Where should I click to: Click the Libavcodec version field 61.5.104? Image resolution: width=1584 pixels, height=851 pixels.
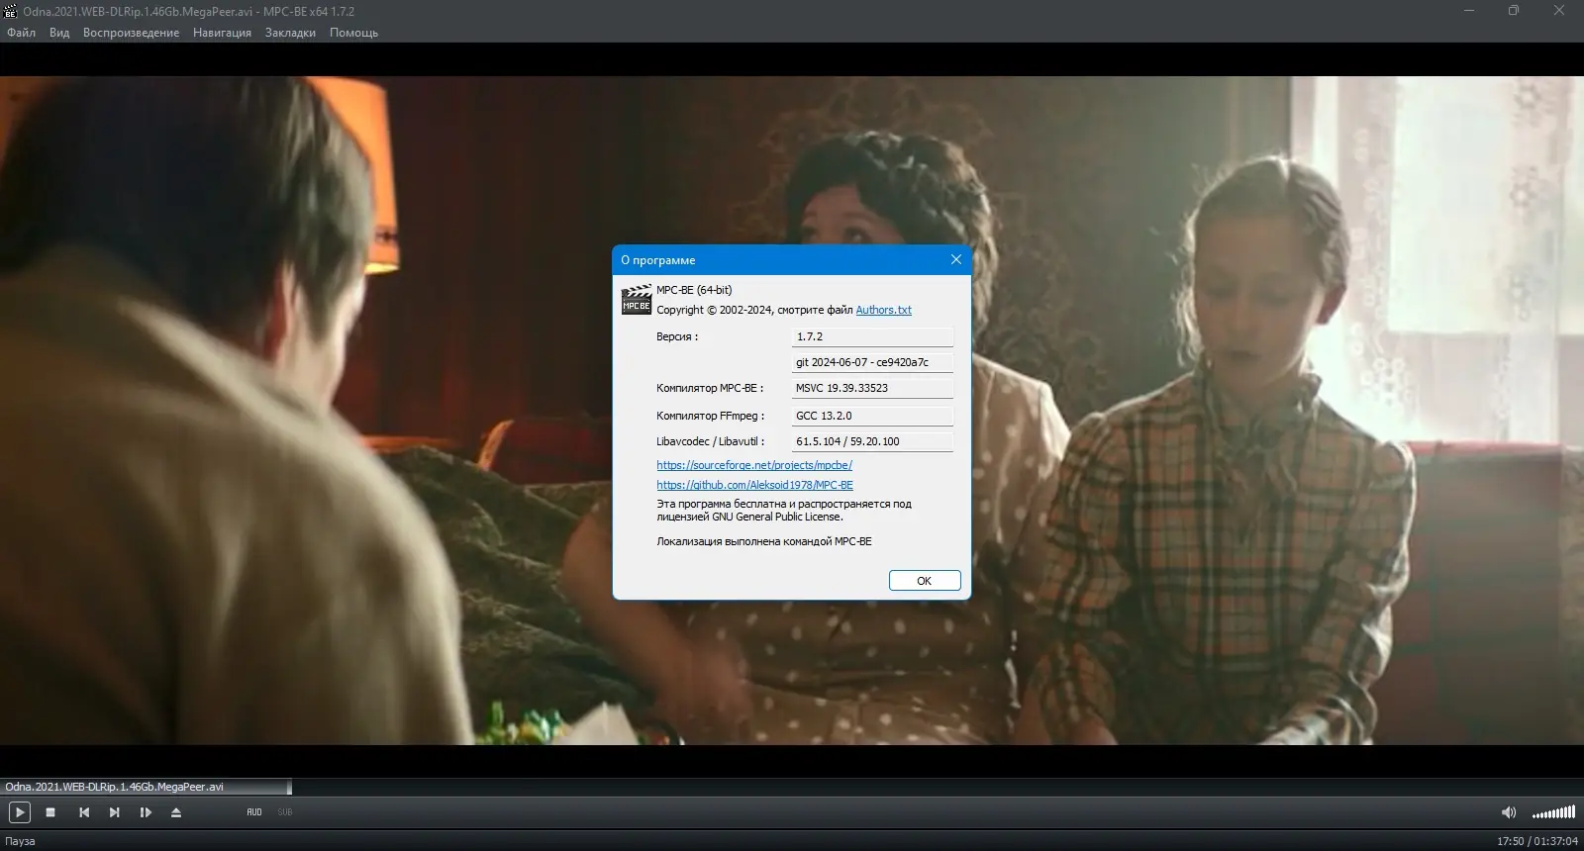pos(872,441)
